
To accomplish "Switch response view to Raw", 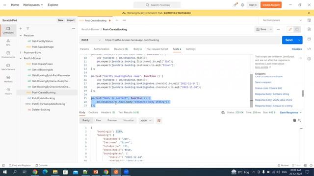I will (99, 120).
